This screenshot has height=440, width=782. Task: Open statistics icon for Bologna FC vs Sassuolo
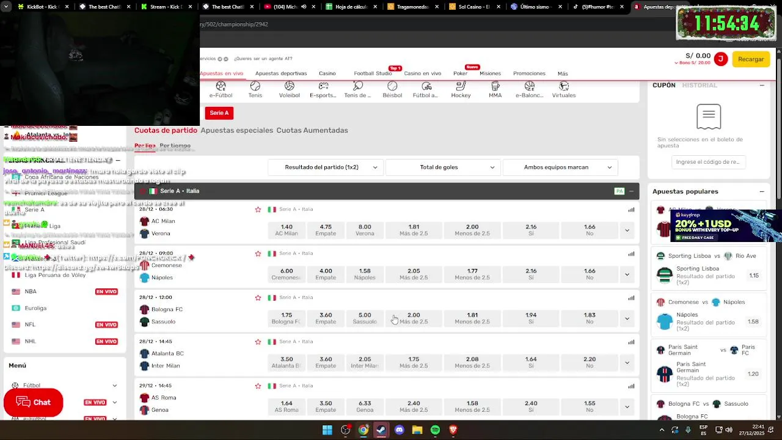point(631,298)
